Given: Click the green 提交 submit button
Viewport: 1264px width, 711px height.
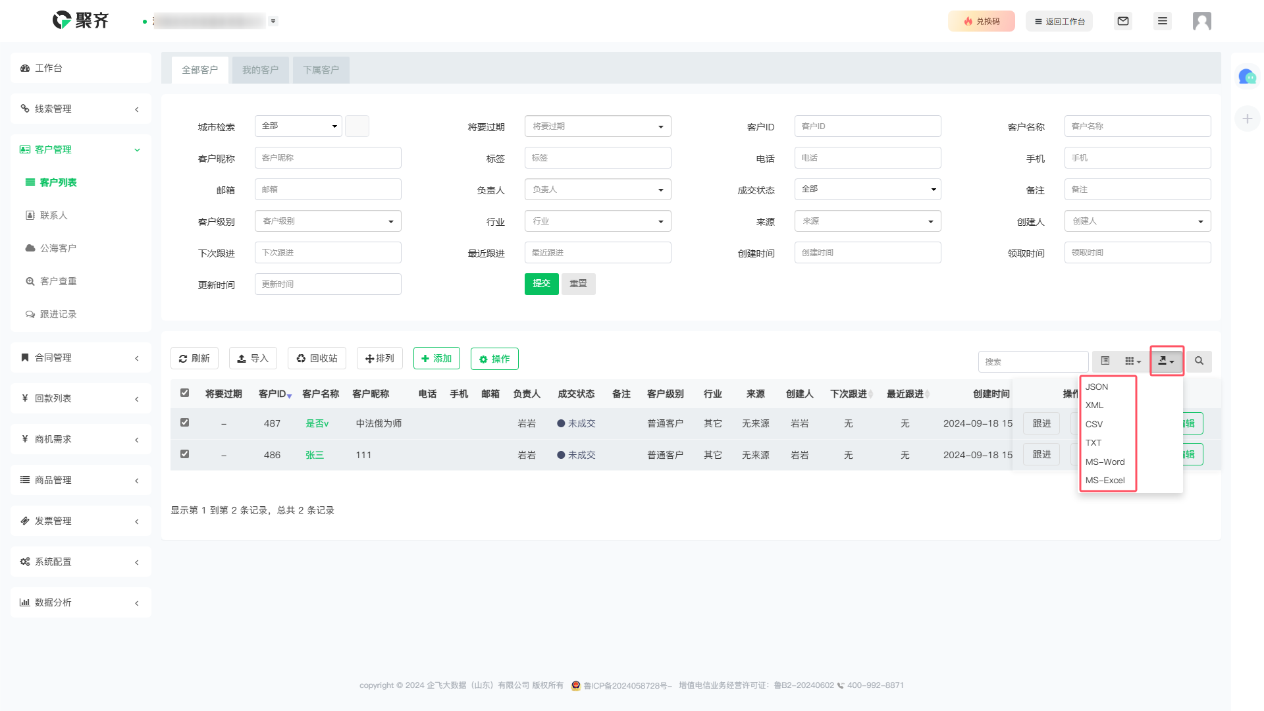Looking at the screenshot, I should (542, 284).
